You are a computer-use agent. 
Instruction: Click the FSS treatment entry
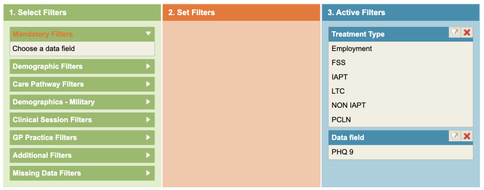338,62
